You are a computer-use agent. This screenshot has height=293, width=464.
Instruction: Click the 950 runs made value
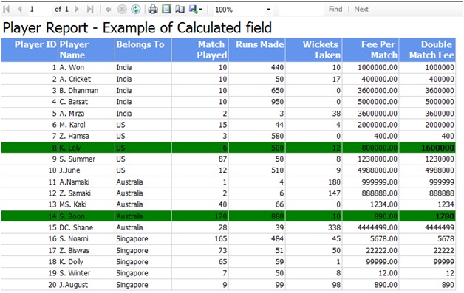pyautogui.click(x=277, y=102)
